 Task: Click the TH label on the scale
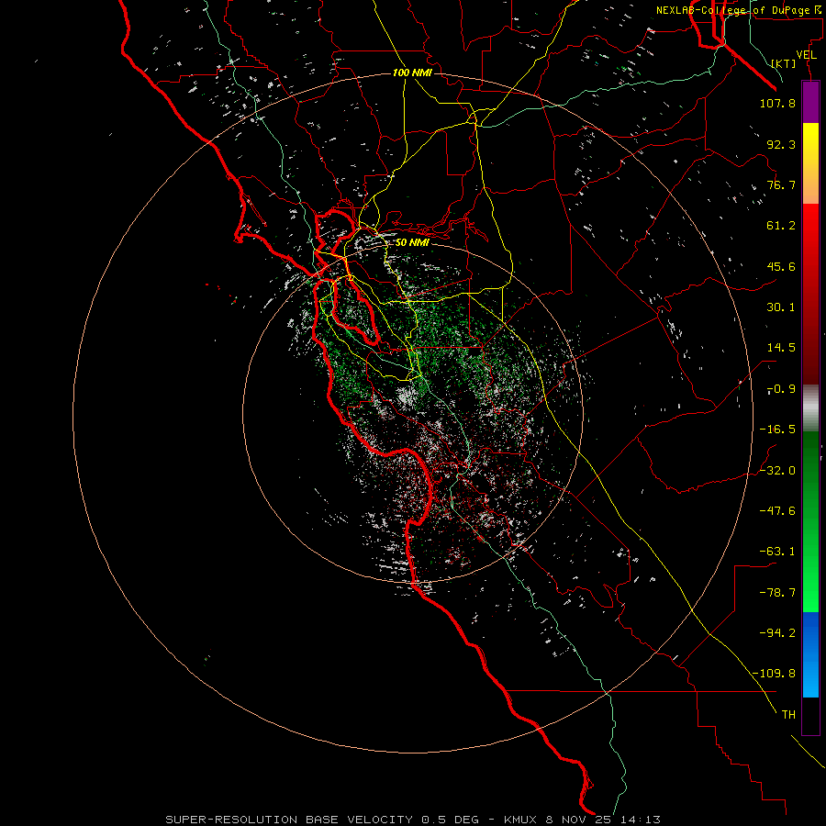tap(788, 714)
